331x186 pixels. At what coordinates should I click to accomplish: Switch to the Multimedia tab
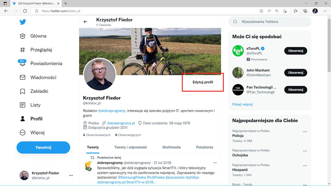click(171, 147)
